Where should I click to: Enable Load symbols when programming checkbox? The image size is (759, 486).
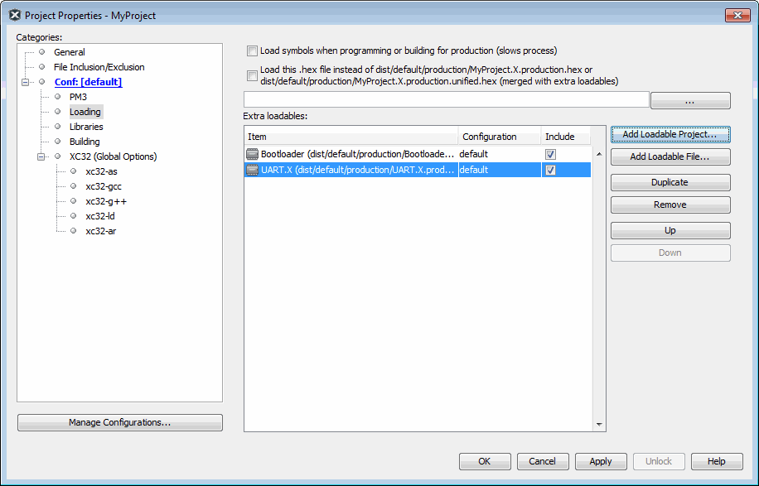click(253, 51)
